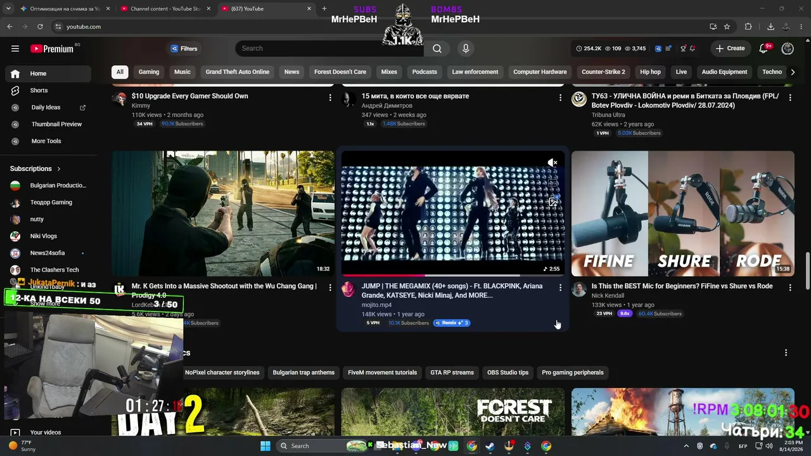
Task: Open the Remix badge on the JUMP video
Action: click(452, 323)
